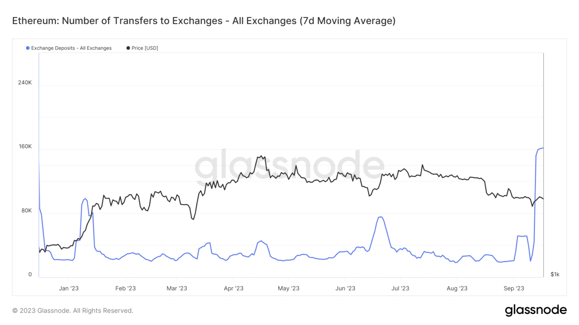Viewport: 579px width, 325px height.
Task: Click the 240K y-axis label
Action: coord(25,83)
